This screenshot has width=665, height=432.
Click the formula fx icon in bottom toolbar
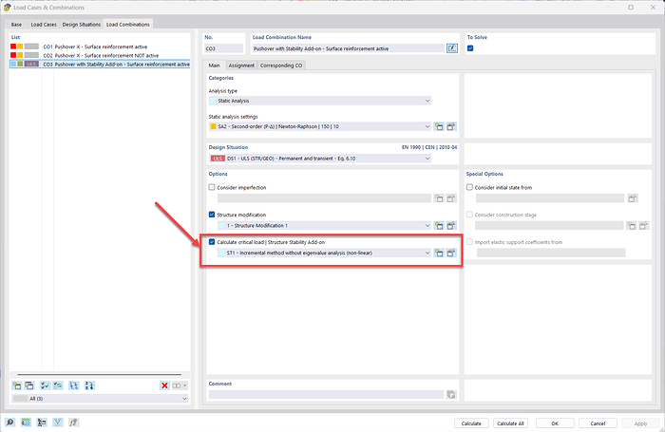tap(75, 423)
